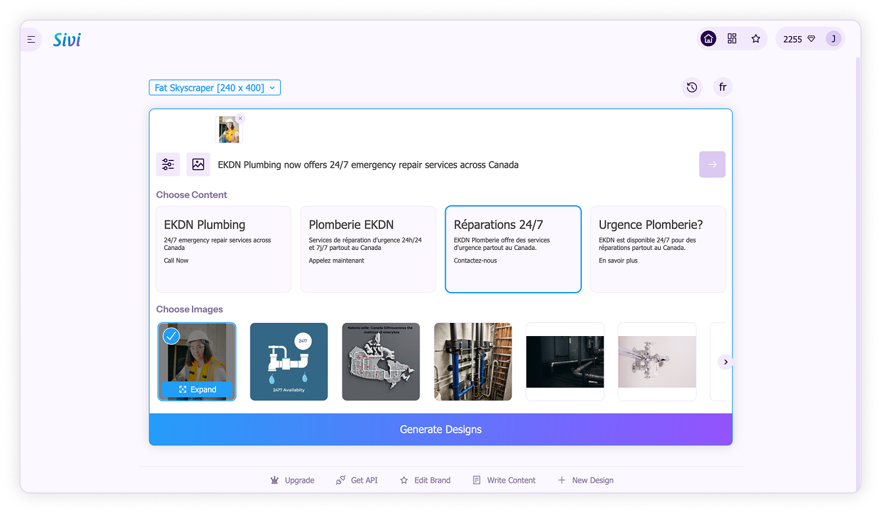
Task: Open the J account avatar
Action: coord(834,39)
